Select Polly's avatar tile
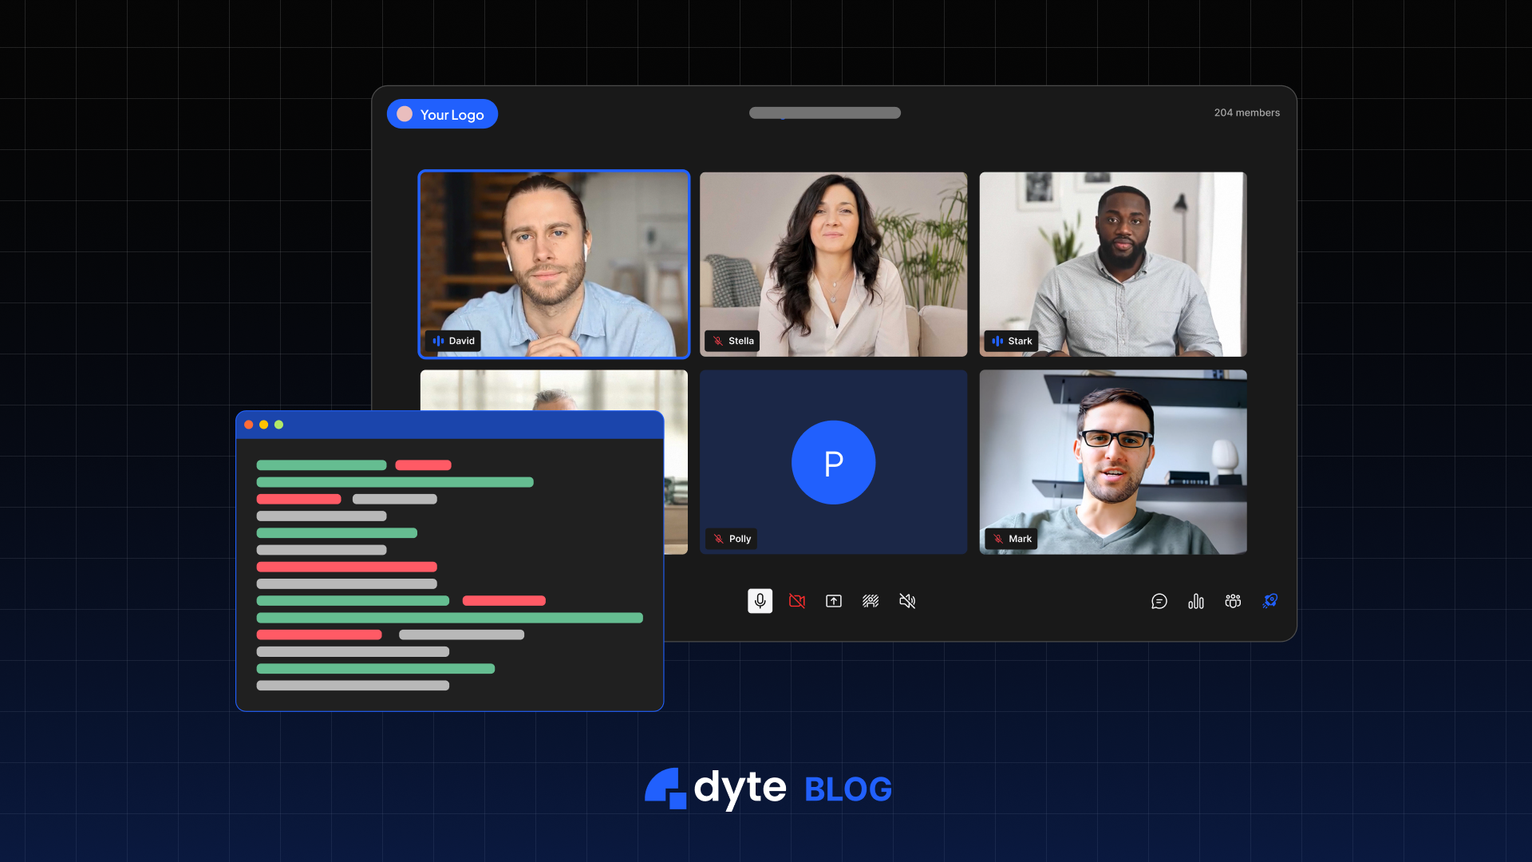1532x862 pixels. [833, 462]
